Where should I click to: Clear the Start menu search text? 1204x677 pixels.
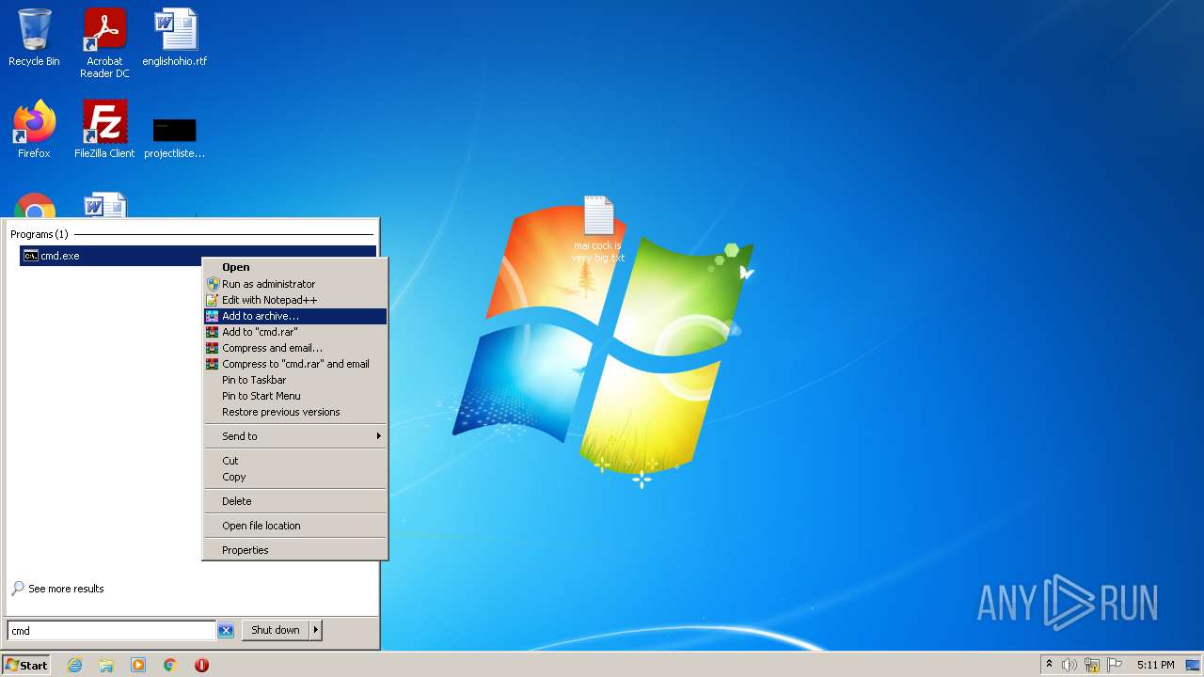(x=226, y=631)
